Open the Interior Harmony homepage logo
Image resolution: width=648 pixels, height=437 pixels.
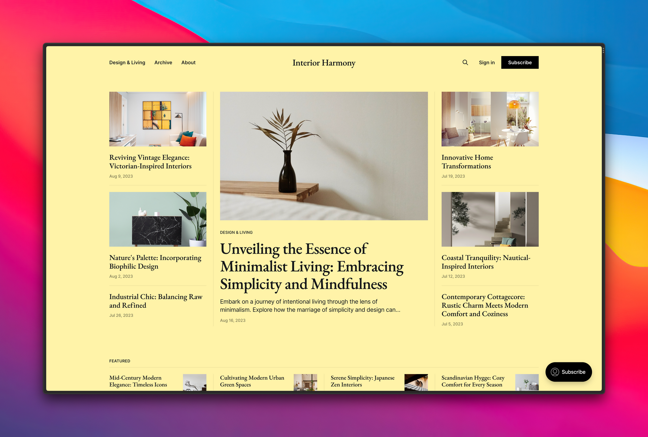click(x=323, y=63)
